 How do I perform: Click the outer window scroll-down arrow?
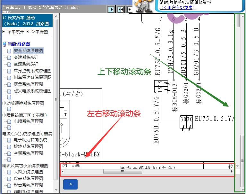(243, 190)
